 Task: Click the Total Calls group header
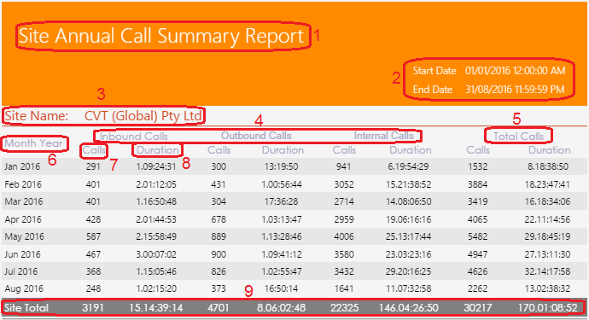[x=518, y=136]
